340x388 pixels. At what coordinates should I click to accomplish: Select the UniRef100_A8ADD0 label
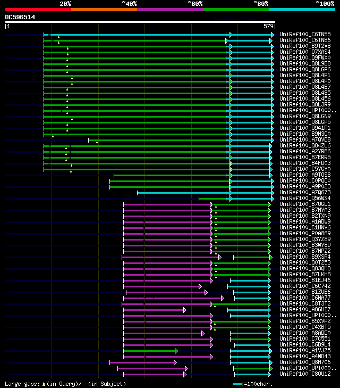(x=305, y=333)
